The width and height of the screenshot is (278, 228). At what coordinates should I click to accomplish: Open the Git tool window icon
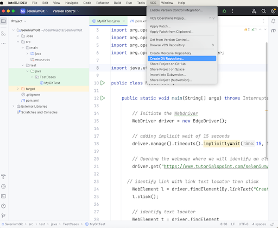[3, 215]
